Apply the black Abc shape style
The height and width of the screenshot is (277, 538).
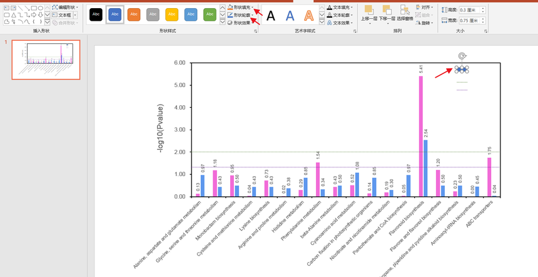click(x=96, y=14)
